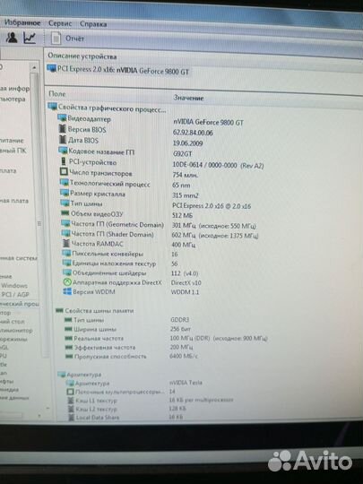Click the Объем видеоОЗУ memory icon
The height and width of the screenshot is (484, 363).
pyautogui.click(x=65, y=213)
